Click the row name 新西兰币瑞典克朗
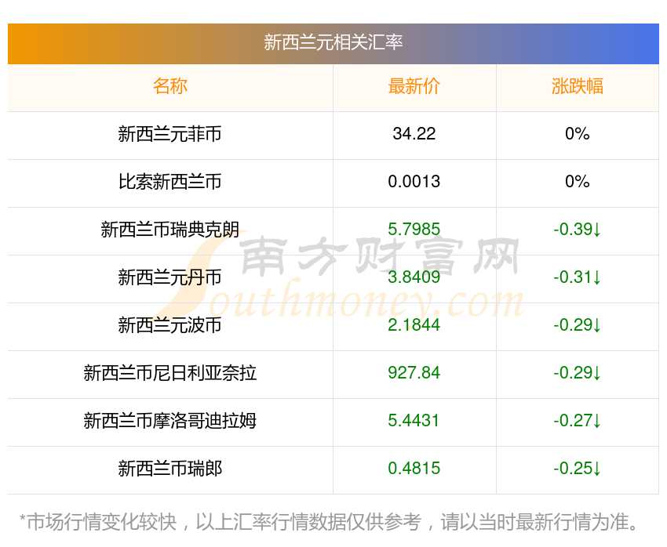The height and width of the screenshot is (547, 667). (x=169, y=230)
